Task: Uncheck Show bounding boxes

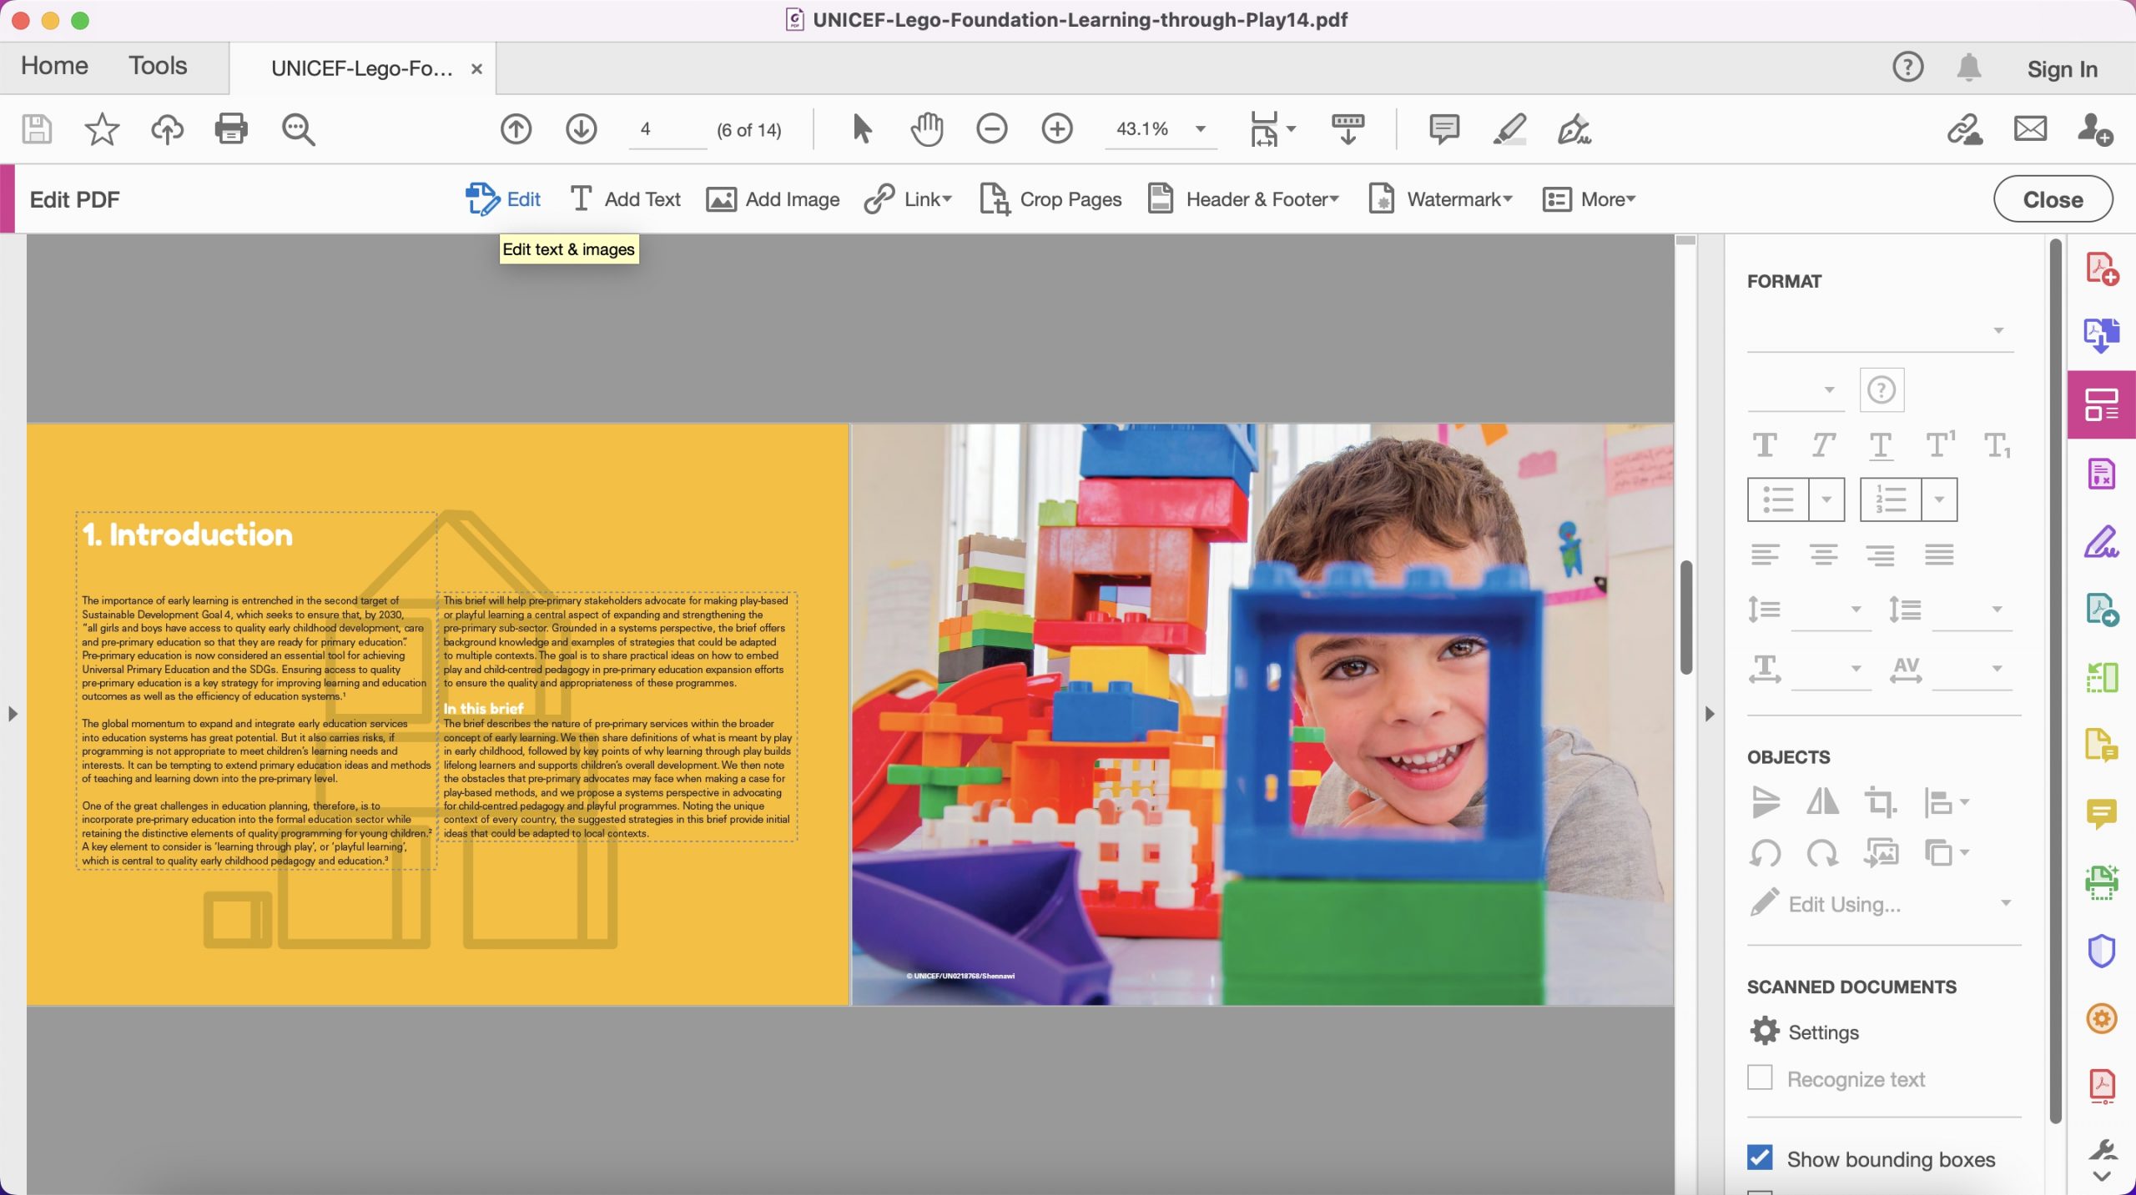Action: [1759, 1157]
